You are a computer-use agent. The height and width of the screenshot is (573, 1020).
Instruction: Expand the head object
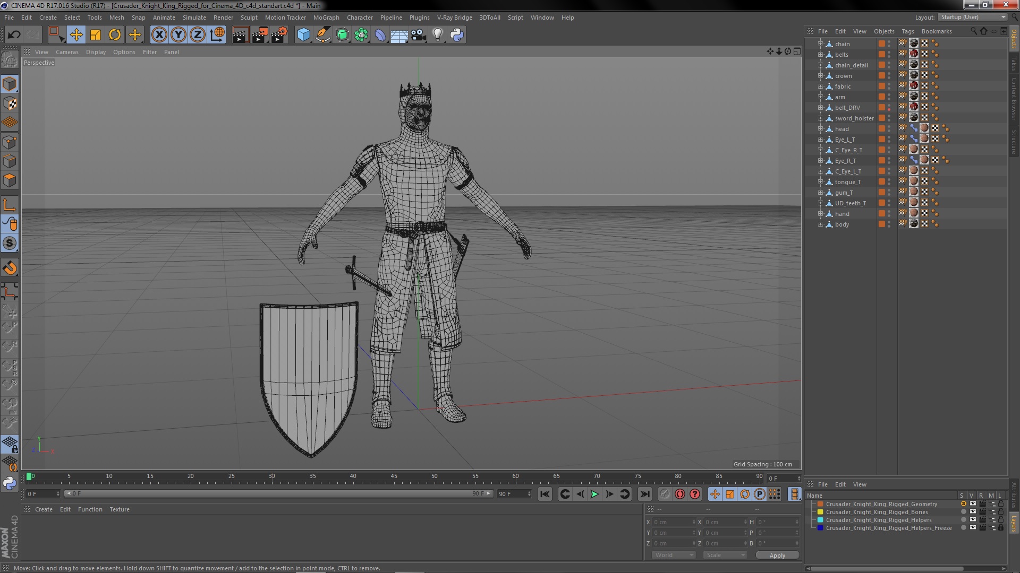821,129
